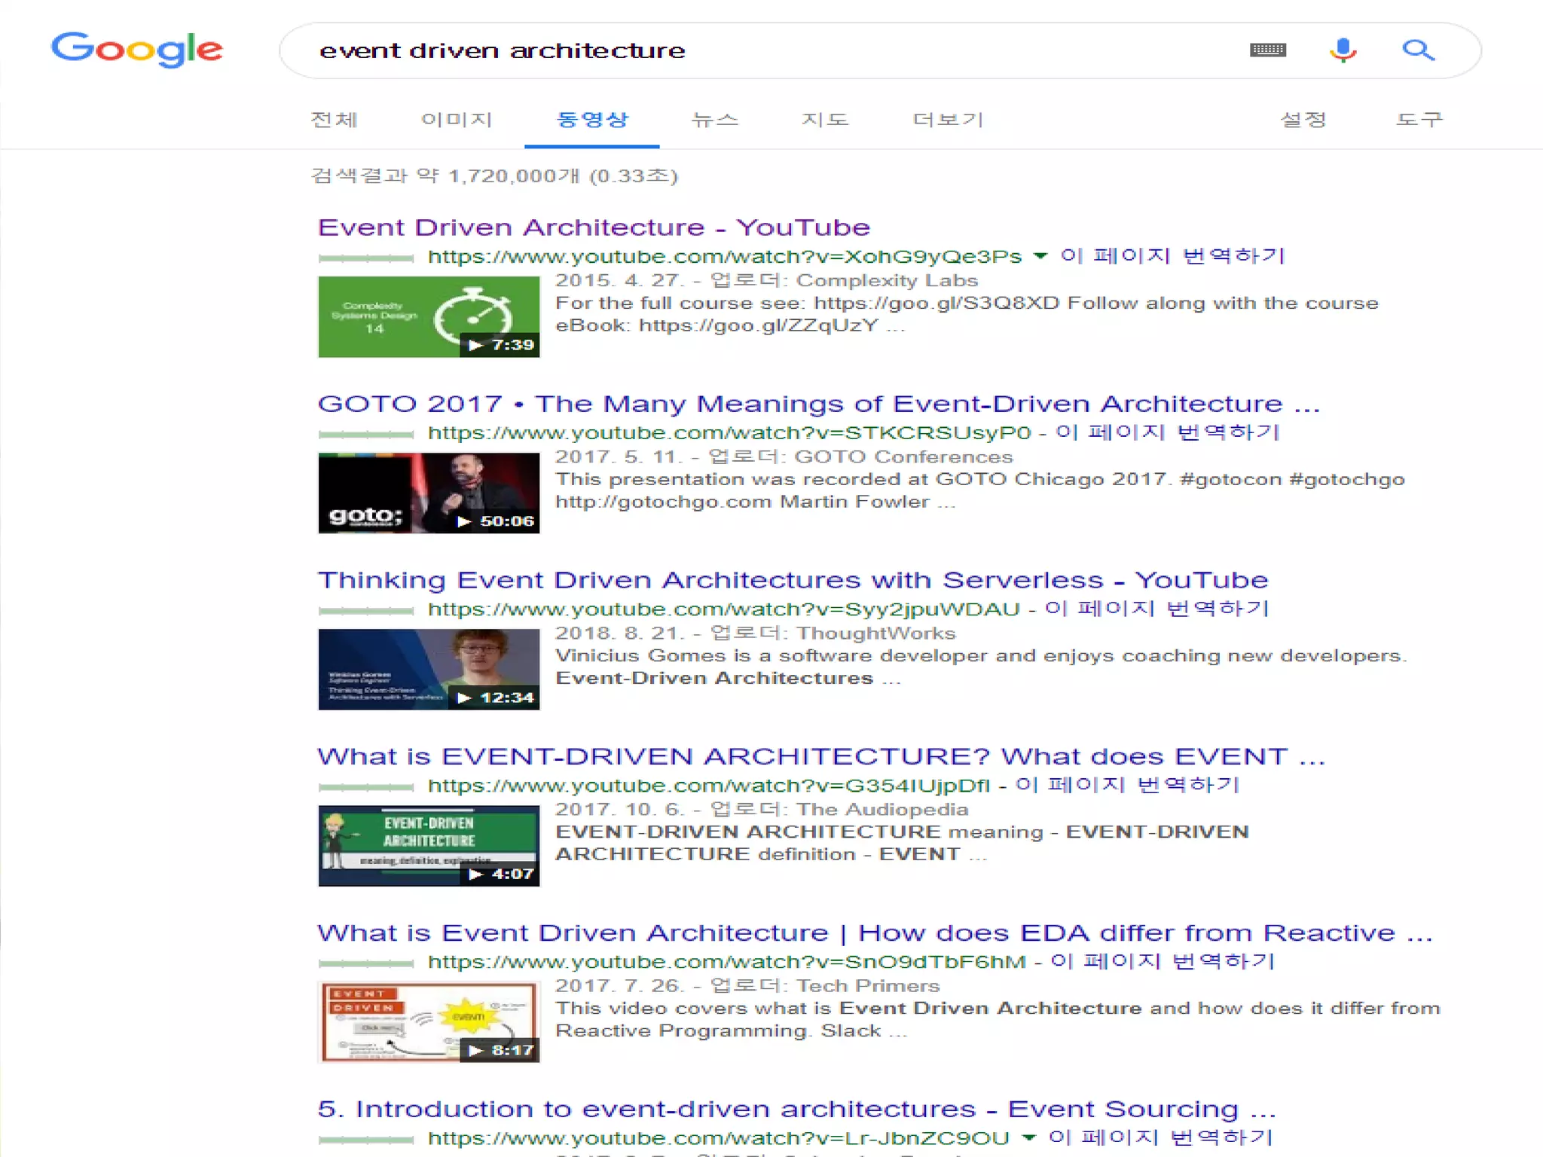Click inside the search query text field
Viewport: 1543px width, 1157px height.
[x=753, y=50]
